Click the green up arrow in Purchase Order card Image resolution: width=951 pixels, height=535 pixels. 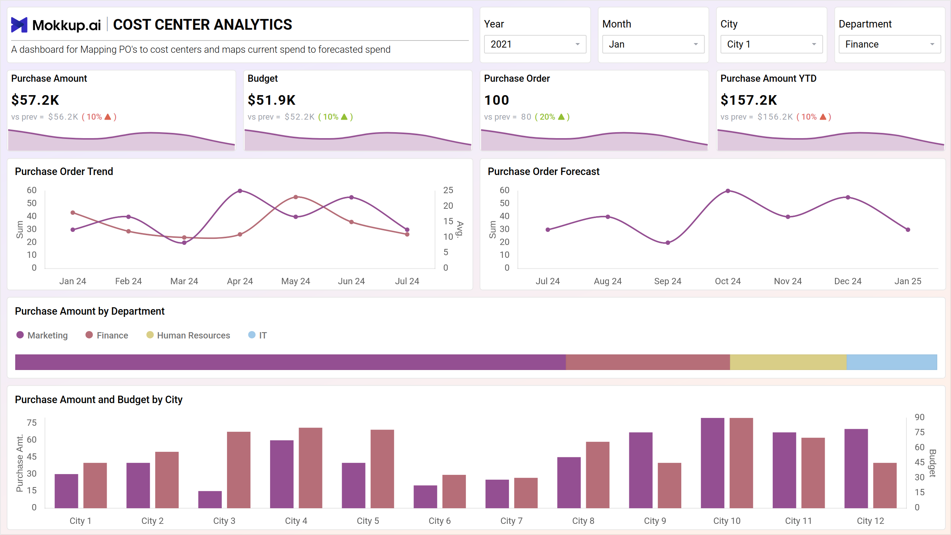point(561,117)
